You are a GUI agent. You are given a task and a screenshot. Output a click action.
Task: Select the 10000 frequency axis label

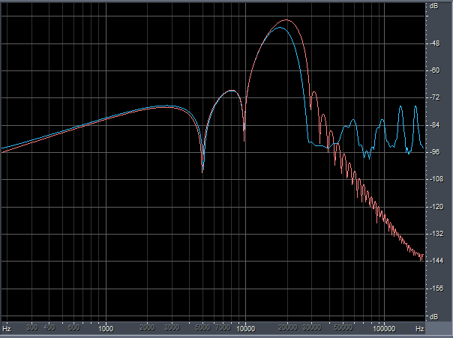pos(246,329)
